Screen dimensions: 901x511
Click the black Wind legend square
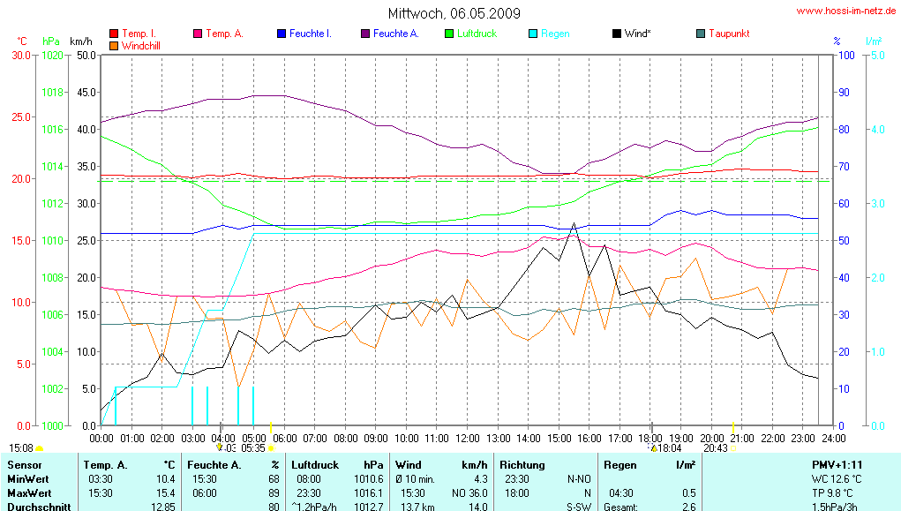[x=616, y=34]
